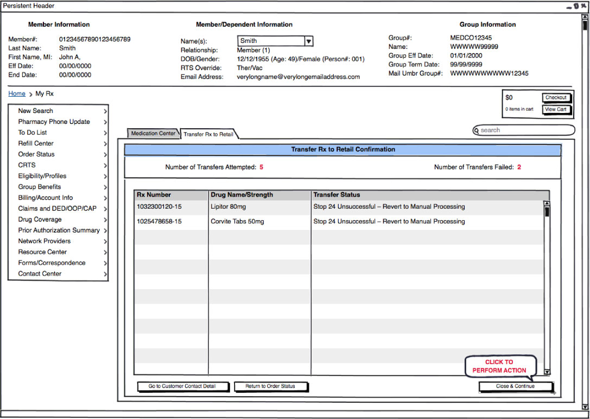Click the Close & Continue button

coord(516,386)
